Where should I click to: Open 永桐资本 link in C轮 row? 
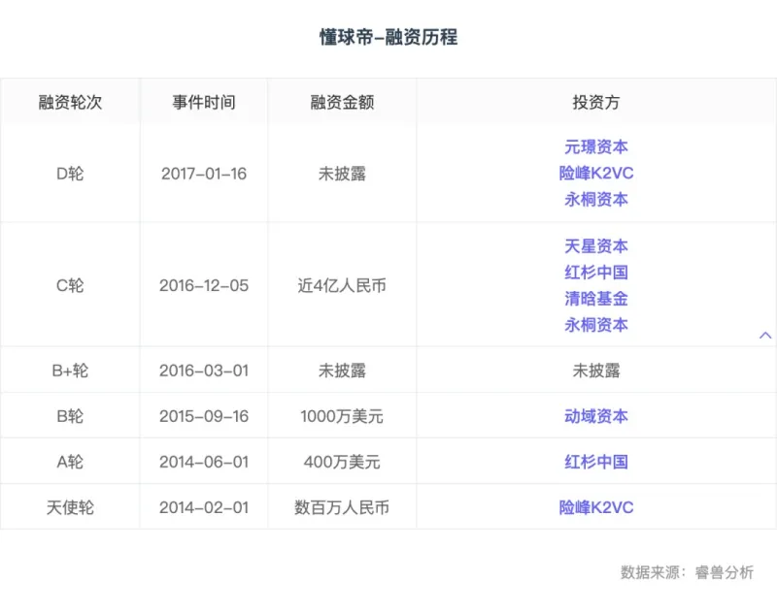click(596, 325)
